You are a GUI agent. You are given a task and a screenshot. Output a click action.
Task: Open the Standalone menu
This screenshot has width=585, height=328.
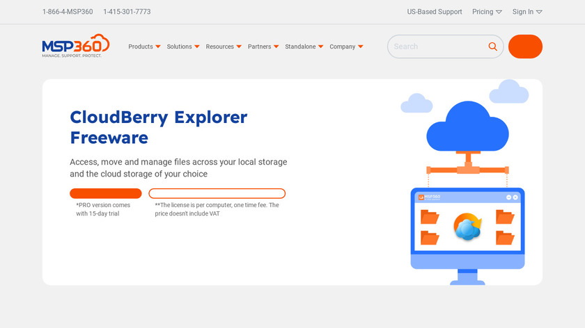[304, 47]
